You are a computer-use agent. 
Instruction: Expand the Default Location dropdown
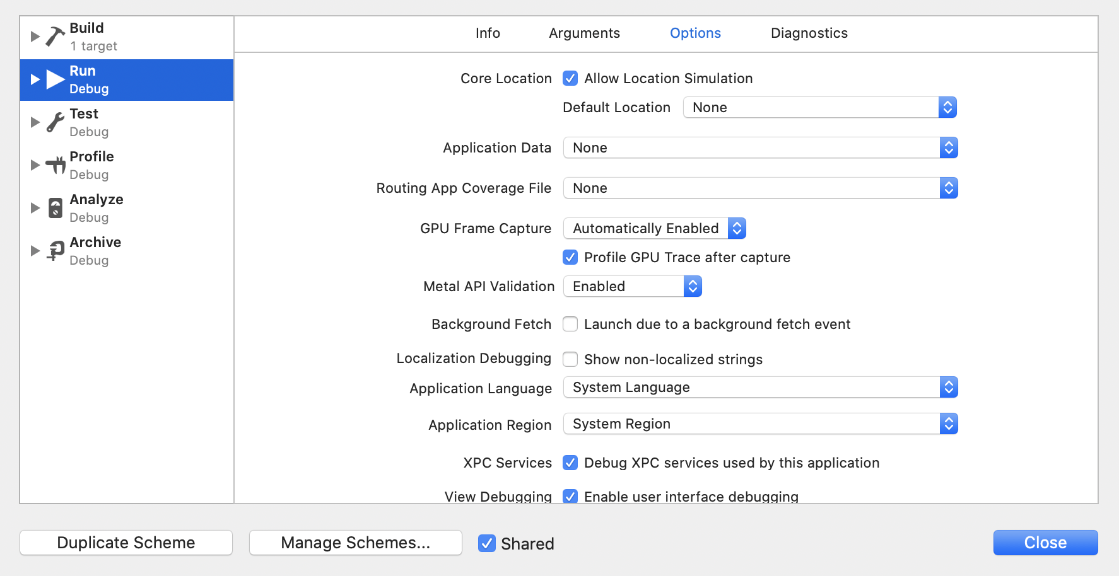click(947, 107)
